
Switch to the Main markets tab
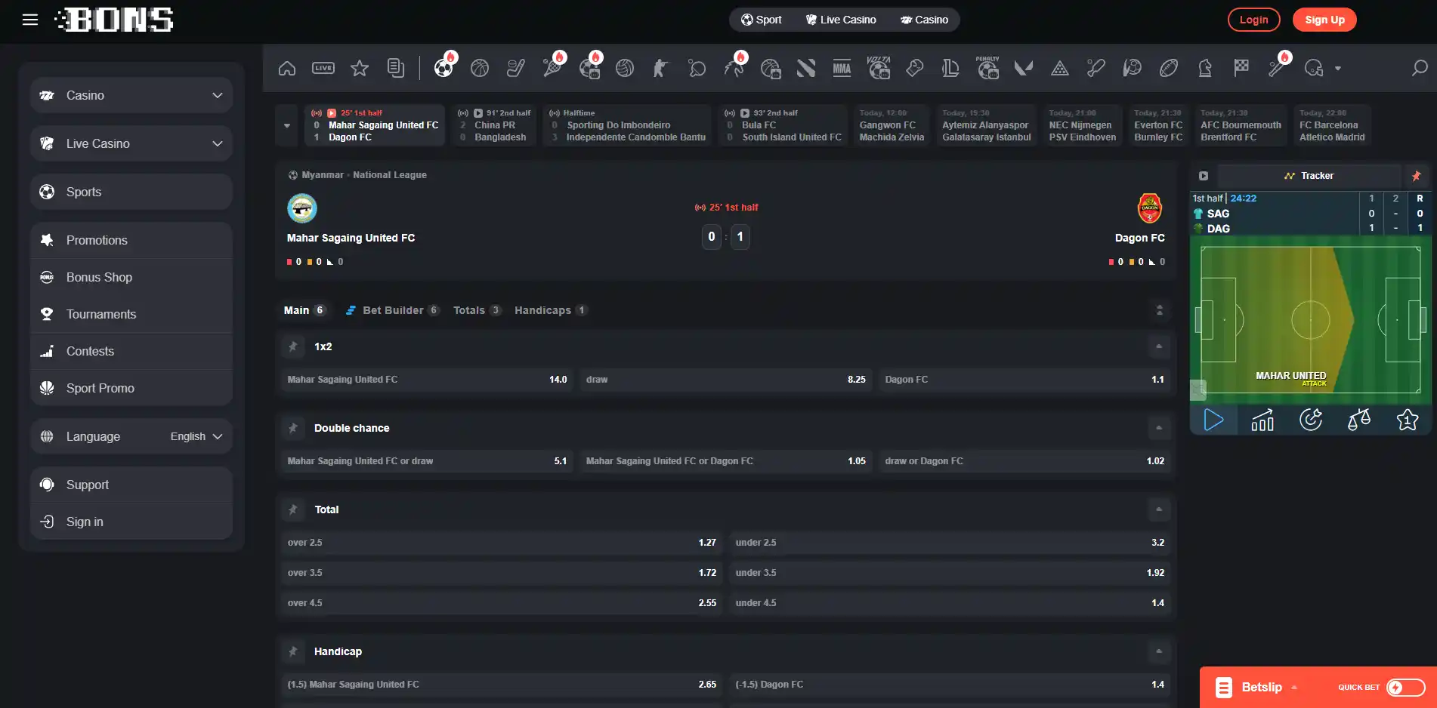tap(304, 310)
